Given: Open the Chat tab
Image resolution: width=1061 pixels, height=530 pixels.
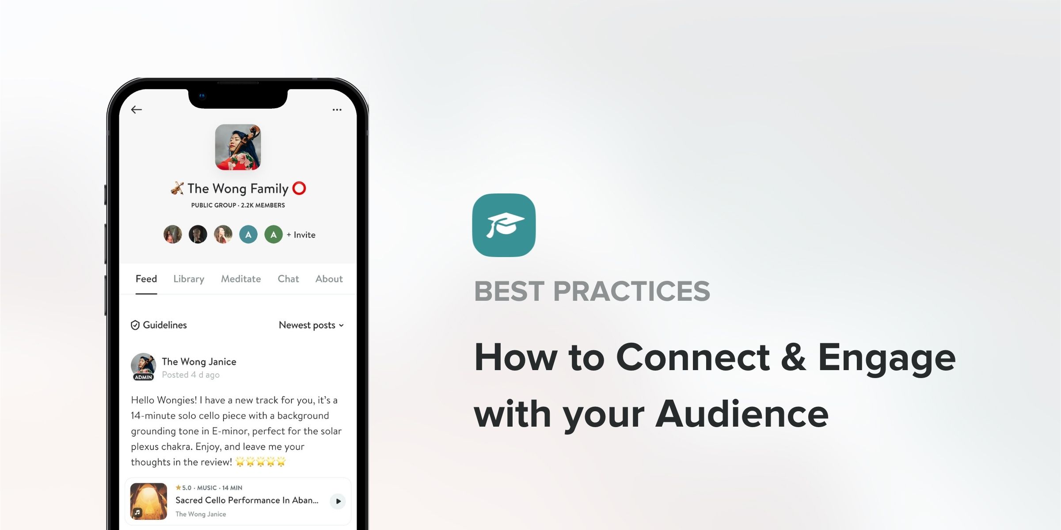Looking at the screenshot, I should tap(287, 278).
